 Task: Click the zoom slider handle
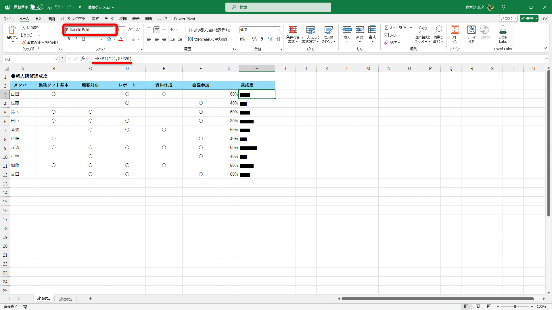515,307
